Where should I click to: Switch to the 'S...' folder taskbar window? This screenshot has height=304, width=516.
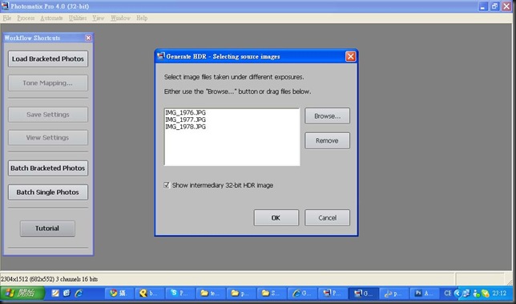(x=272, y=293)
